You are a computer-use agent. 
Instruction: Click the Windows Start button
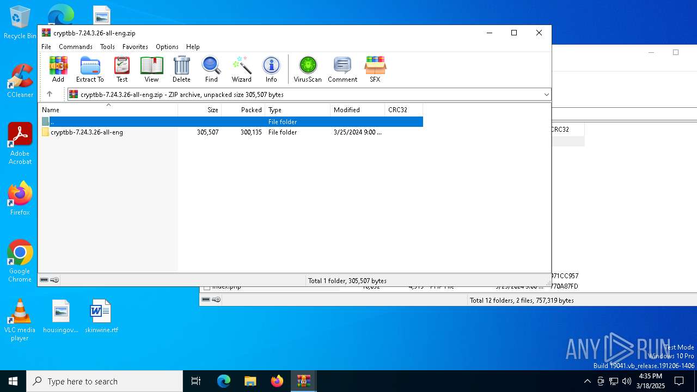click(x=13, y=381)
